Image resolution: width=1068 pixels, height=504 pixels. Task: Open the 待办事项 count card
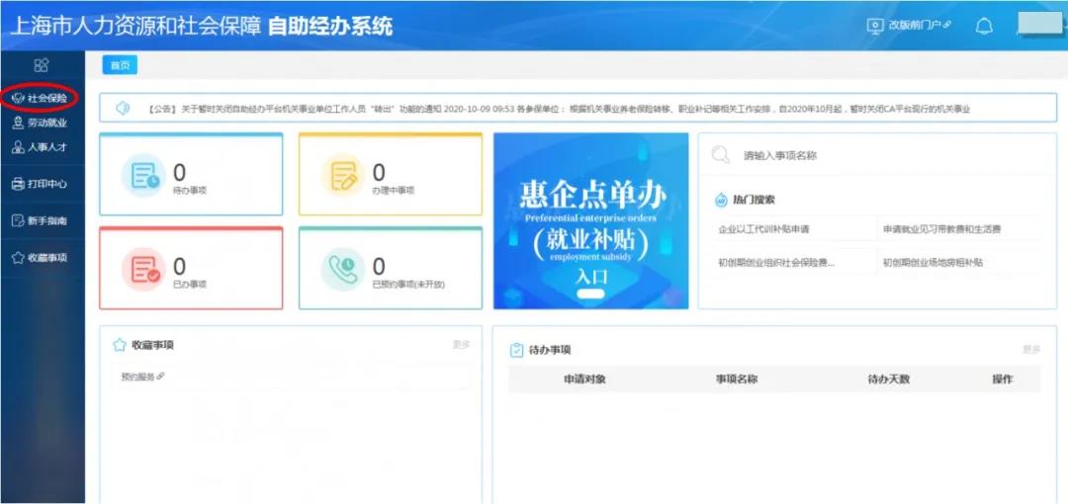click(x=191, y=174)
